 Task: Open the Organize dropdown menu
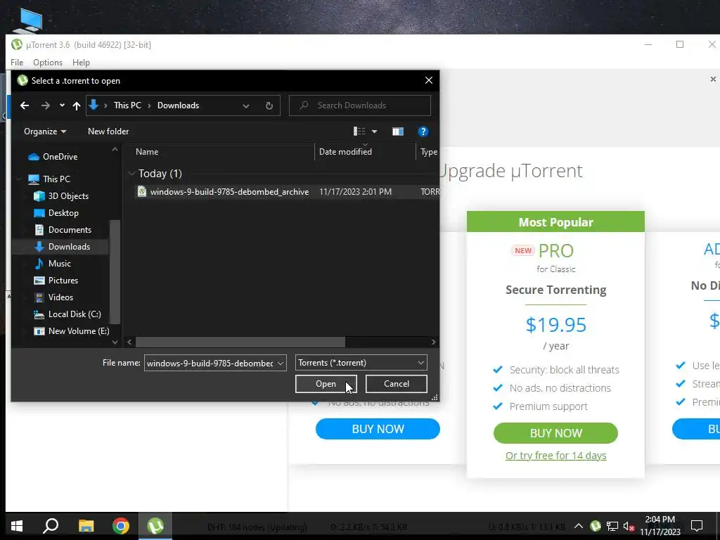point(45,131)
